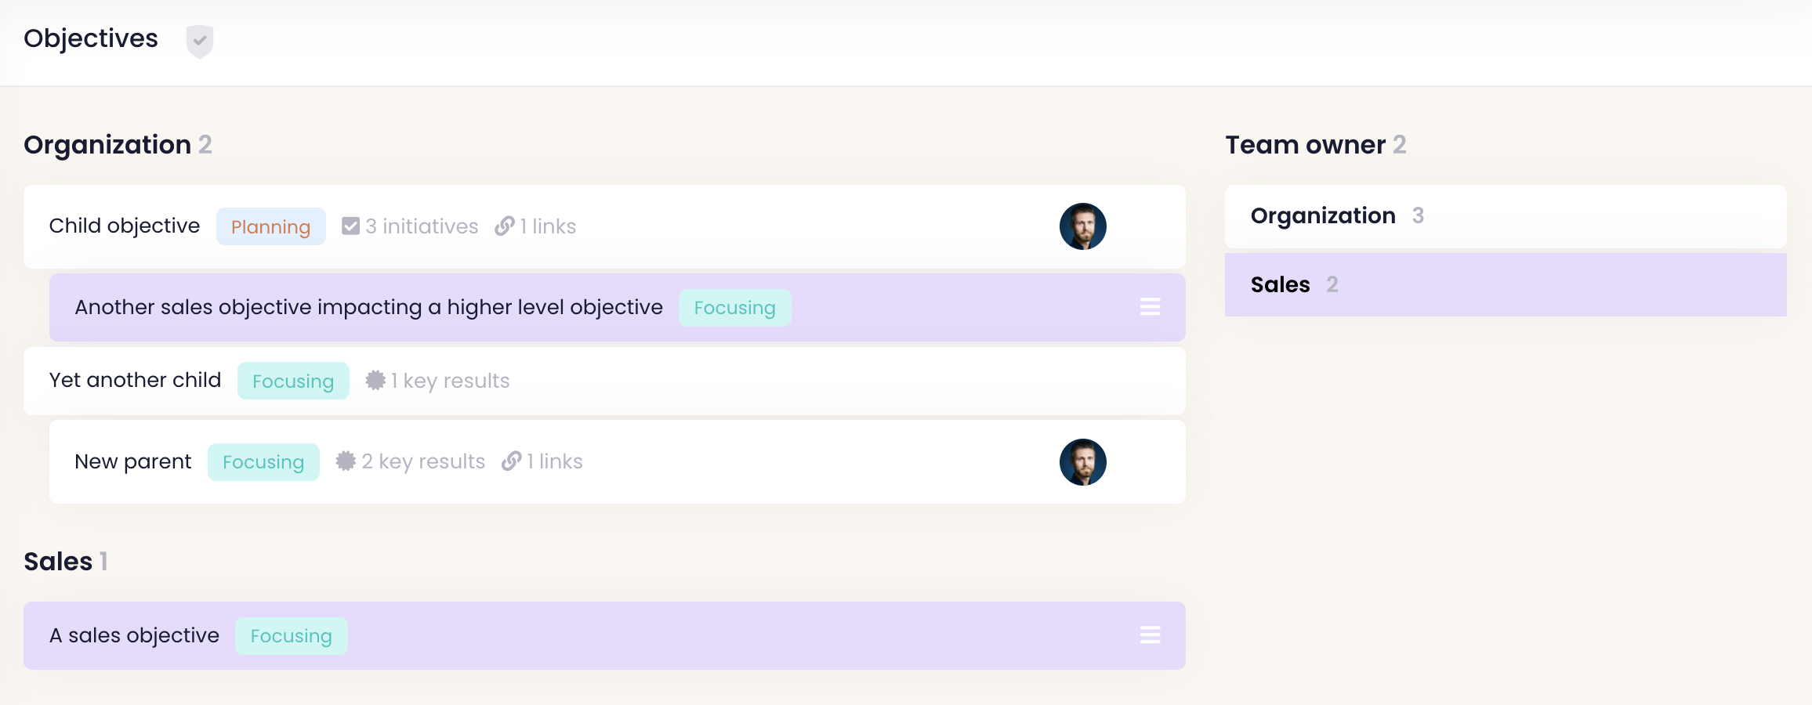The height and width of the screenshot is (705, 1812).
Task: Click the link icon on New parent
Action: point(512,461)
